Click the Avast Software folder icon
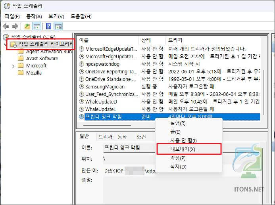 21,58
